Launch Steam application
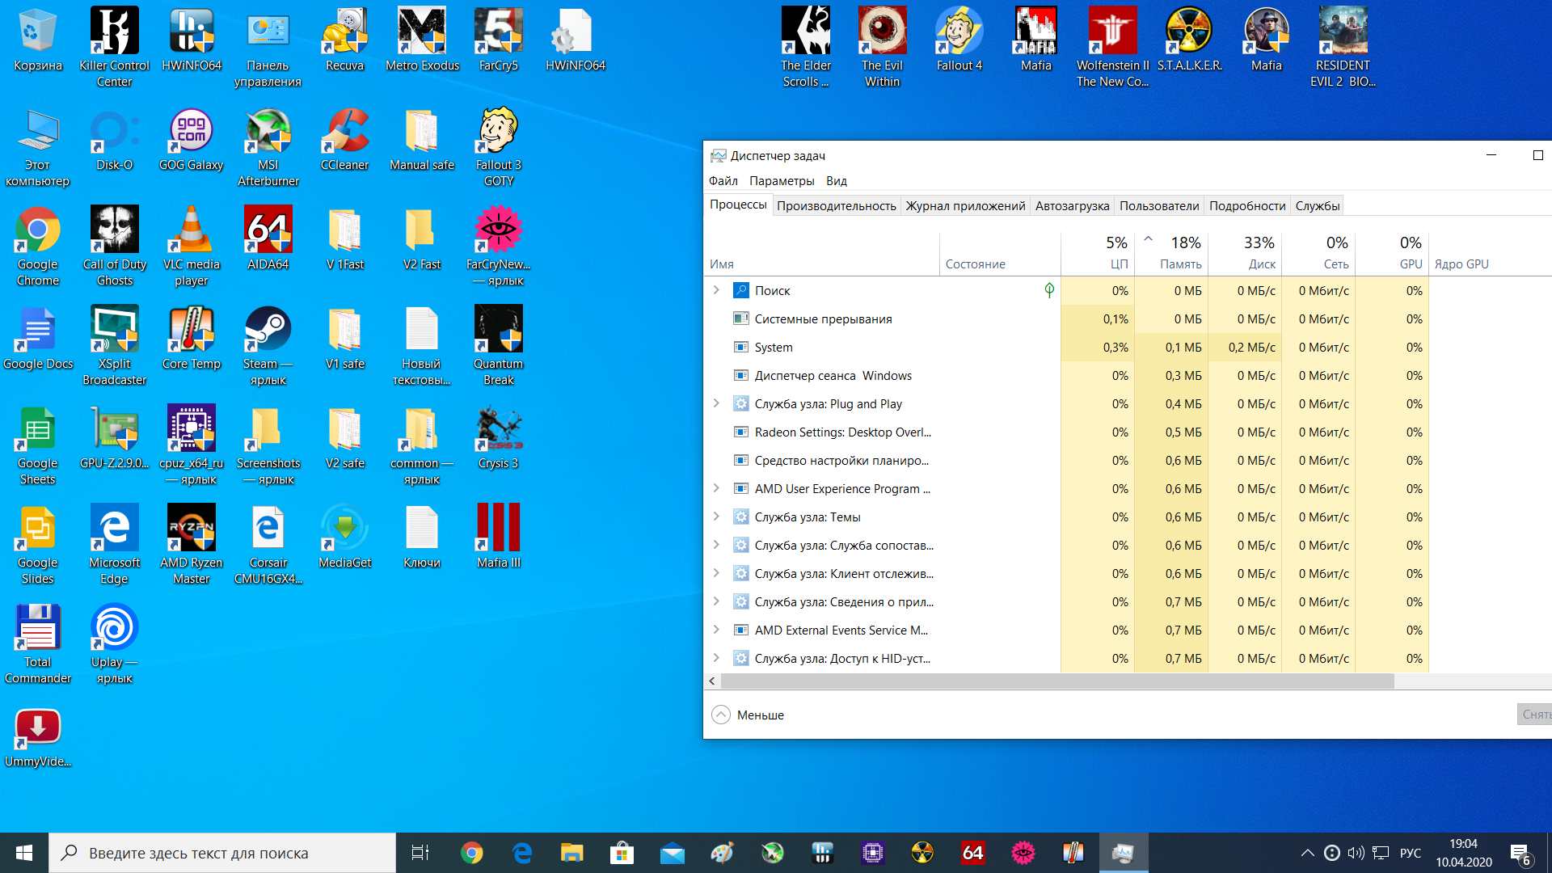 coord(267,331)
